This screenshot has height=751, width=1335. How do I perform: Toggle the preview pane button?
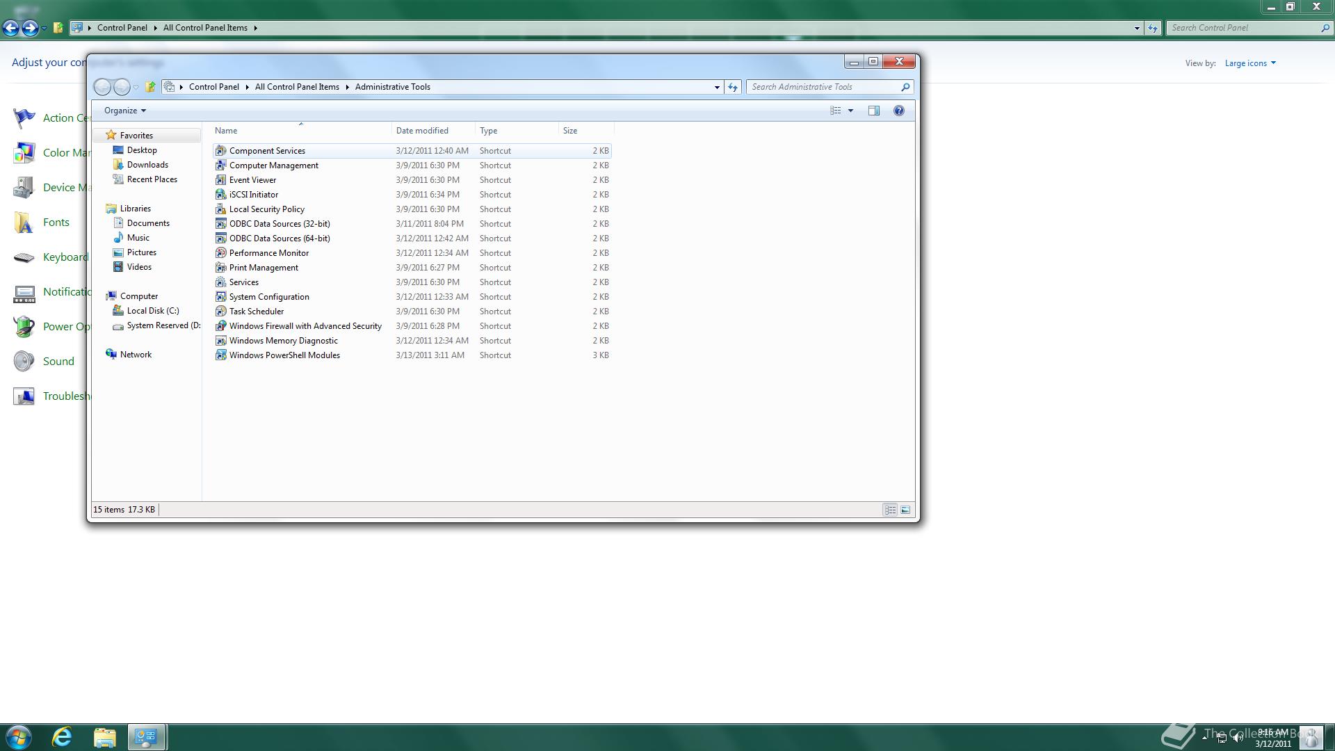874,111
